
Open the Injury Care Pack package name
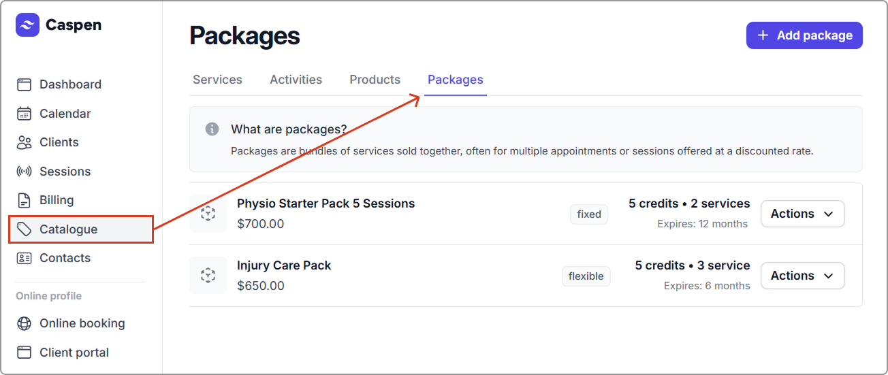tap(284, 265)
